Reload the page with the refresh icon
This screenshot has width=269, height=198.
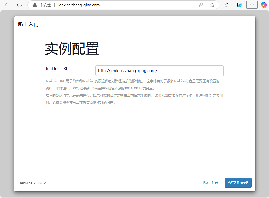pos(20,5)
